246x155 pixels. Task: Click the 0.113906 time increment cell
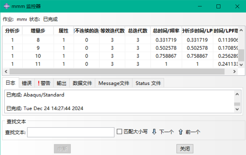[x=225, y=40]
